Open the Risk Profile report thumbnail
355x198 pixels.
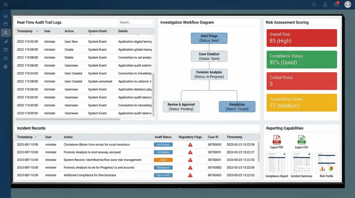pyautogui.click(x=326, y=163)
